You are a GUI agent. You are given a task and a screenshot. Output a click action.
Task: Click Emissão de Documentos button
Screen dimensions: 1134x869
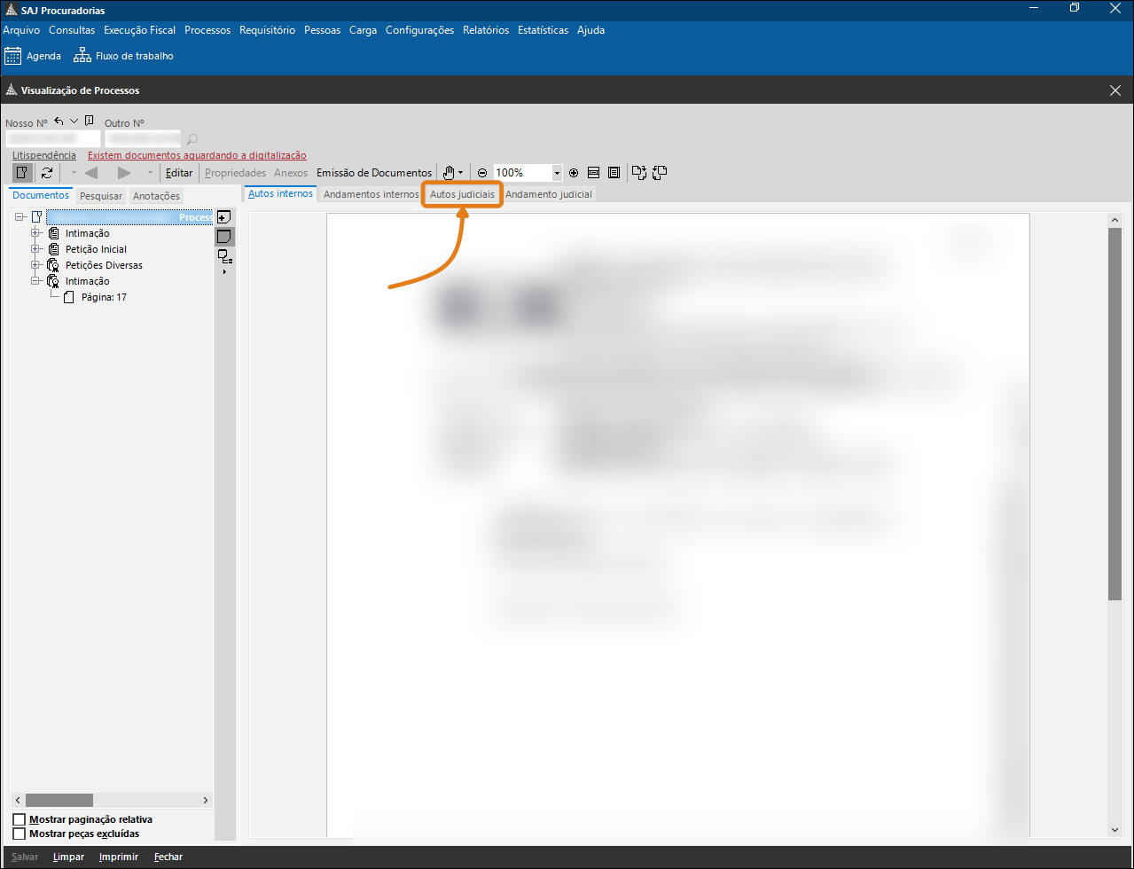374,173
